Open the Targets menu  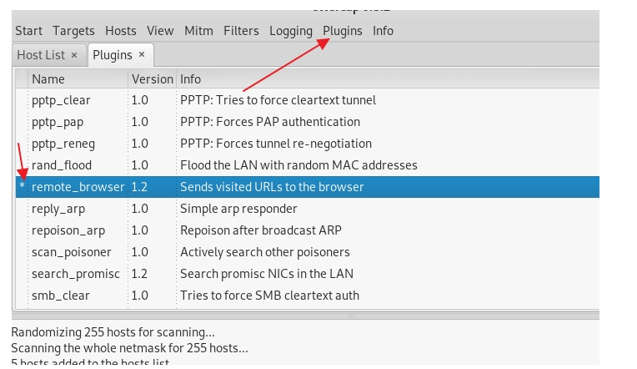[73, 31]
